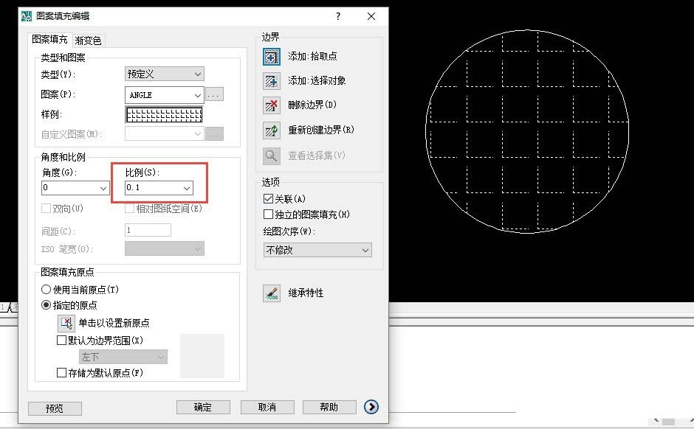This screenshot has width=694, height=429.
Task: Open the 绘图次序 draw order dropdown
Action: pos(365,250)
